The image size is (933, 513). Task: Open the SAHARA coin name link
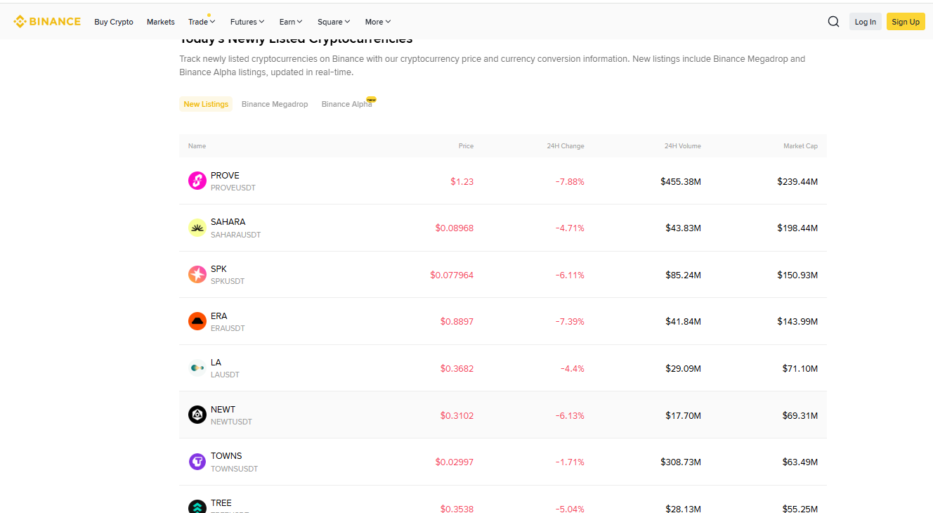(228, 222)
